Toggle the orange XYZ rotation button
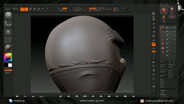Screen dimensions: 184x104 (154, 51)
